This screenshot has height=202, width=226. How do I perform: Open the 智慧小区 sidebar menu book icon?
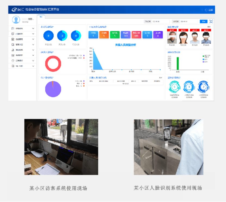pos(13,44)
